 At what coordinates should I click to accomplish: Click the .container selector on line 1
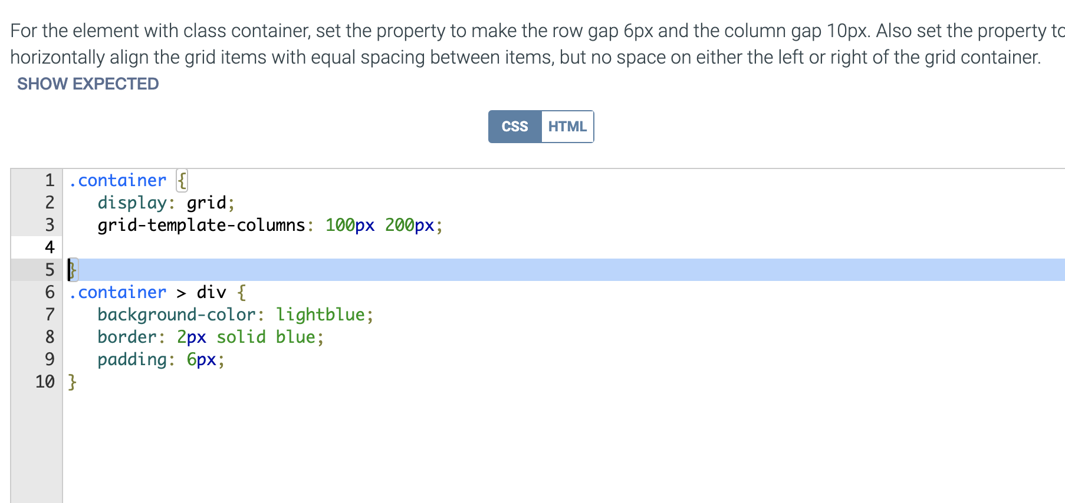[117, 180]
